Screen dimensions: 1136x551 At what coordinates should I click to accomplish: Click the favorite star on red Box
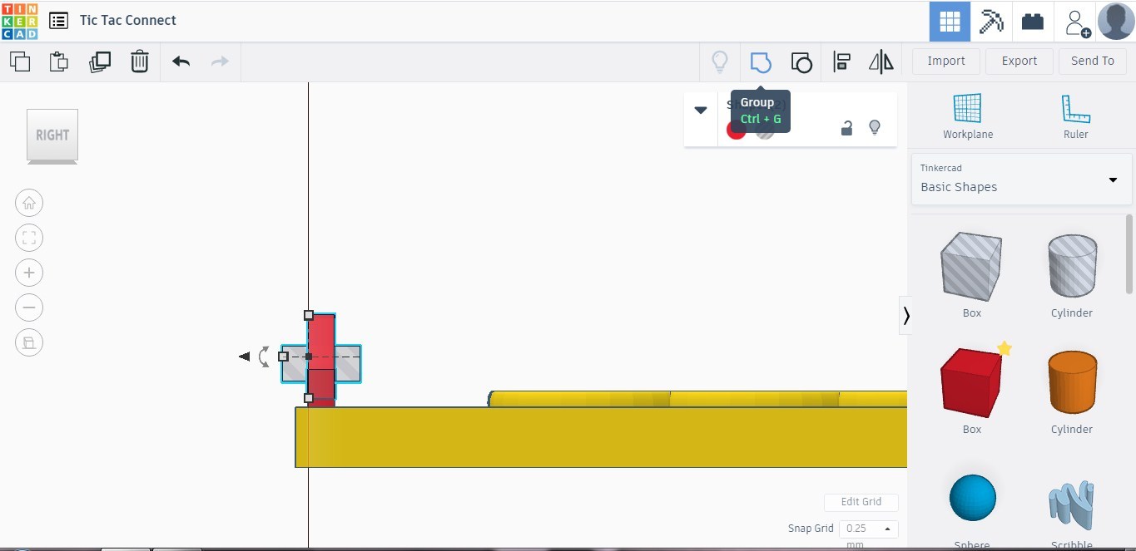pos(1005,349)
